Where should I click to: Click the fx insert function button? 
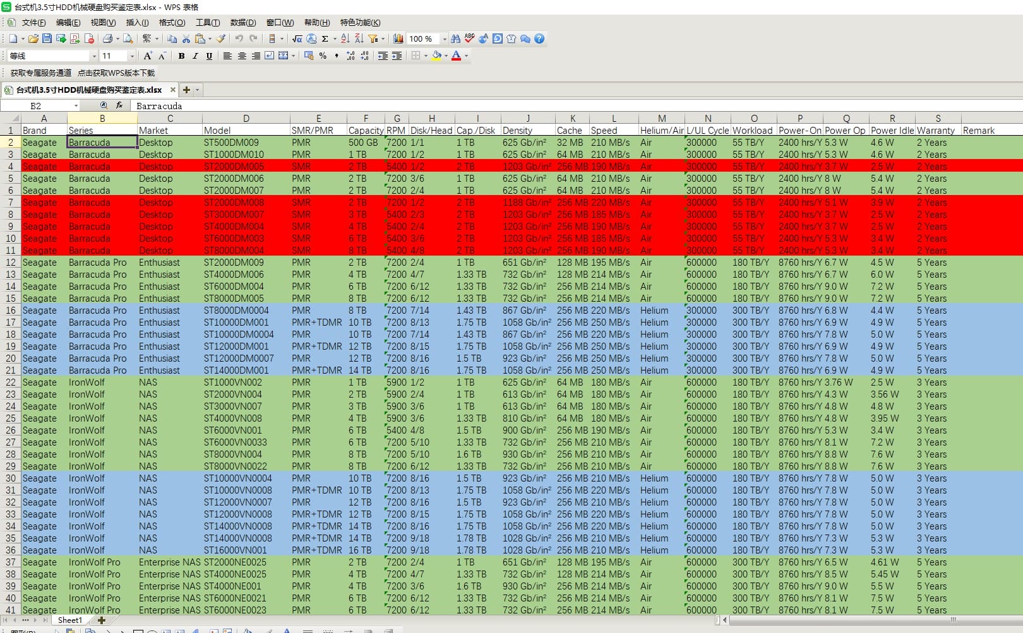tap(119, 105)
